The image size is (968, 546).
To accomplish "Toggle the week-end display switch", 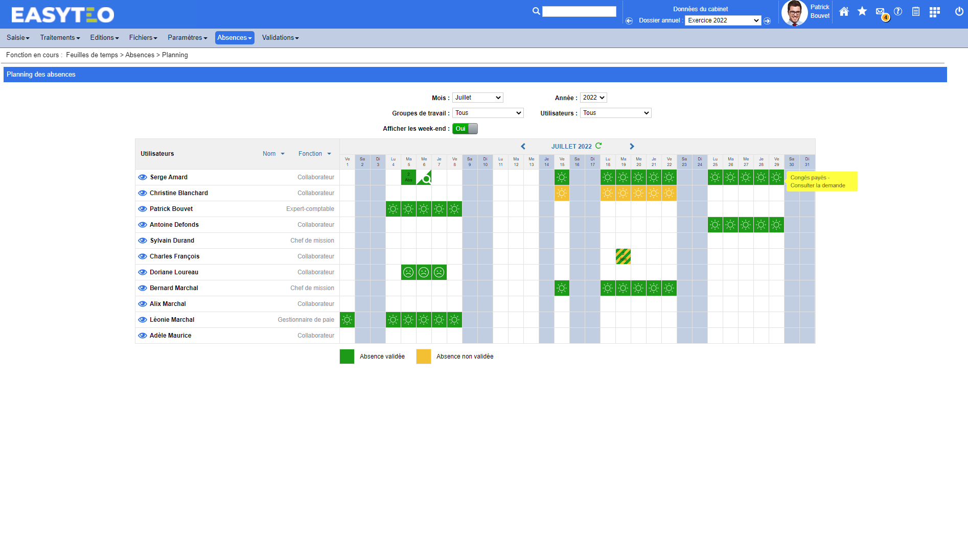I will pos(465,129).
